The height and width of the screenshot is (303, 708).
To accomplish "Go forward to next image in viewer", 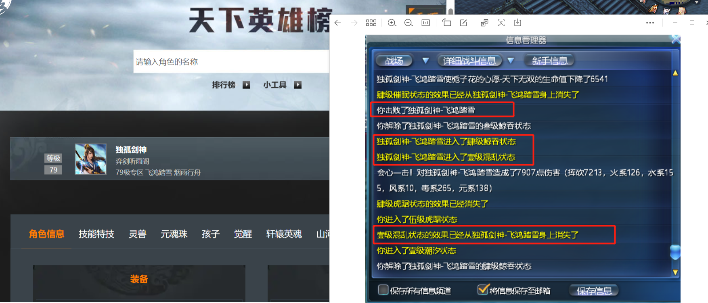I will (x=354, y=23).
